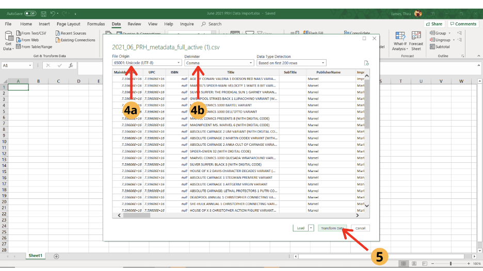
Task: Click Hide Detail outline icon
Action: click(459, 40)
